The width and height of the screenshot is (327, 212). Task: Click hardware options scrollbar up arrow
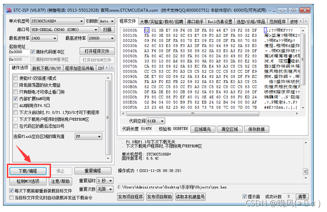[x=108, y=78]
